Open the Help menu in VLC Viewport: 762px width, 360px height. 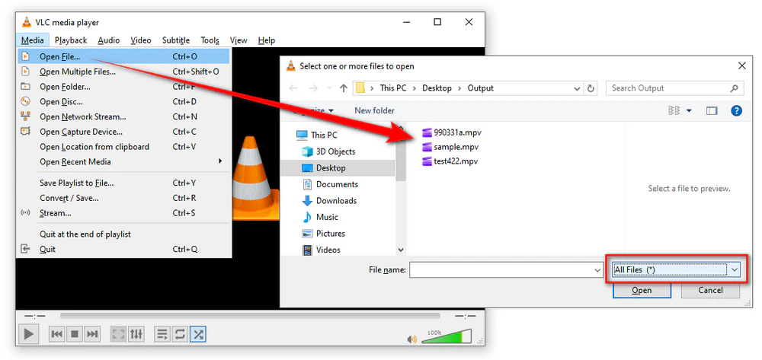pyautogui.click(x=266, y=40)
